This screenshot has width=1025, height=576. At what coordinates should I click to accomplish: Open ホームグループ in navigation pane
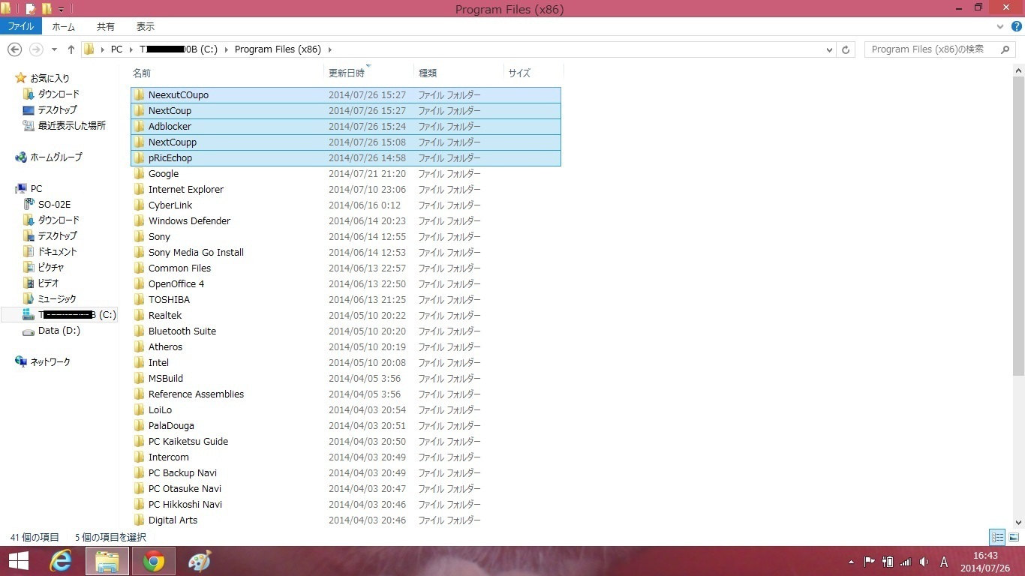(56, 157)
